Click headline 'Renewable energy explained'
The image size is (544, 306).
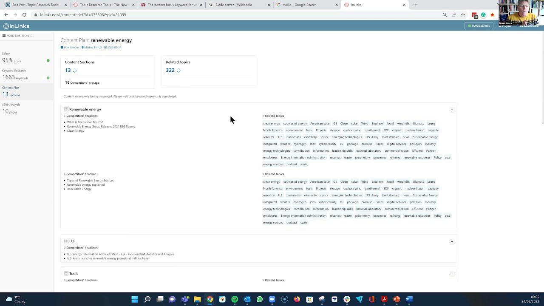[x=86, y=185]
